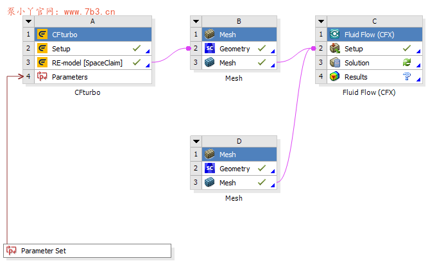Click the Fluid Flow (CFX) title icon

(x=334, y=34)
